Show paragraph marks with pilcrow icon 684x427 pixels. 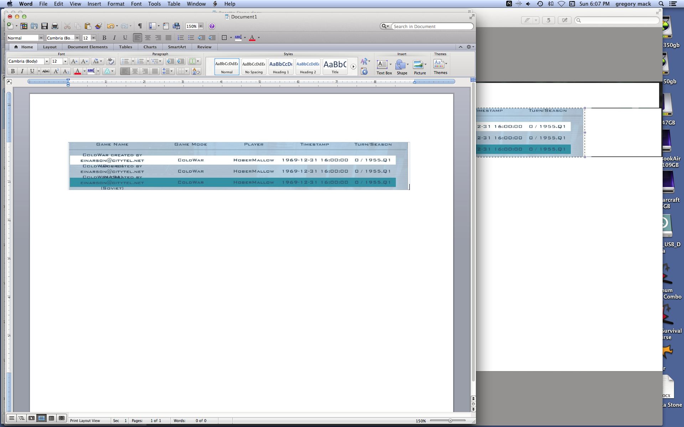pos(140,26)
